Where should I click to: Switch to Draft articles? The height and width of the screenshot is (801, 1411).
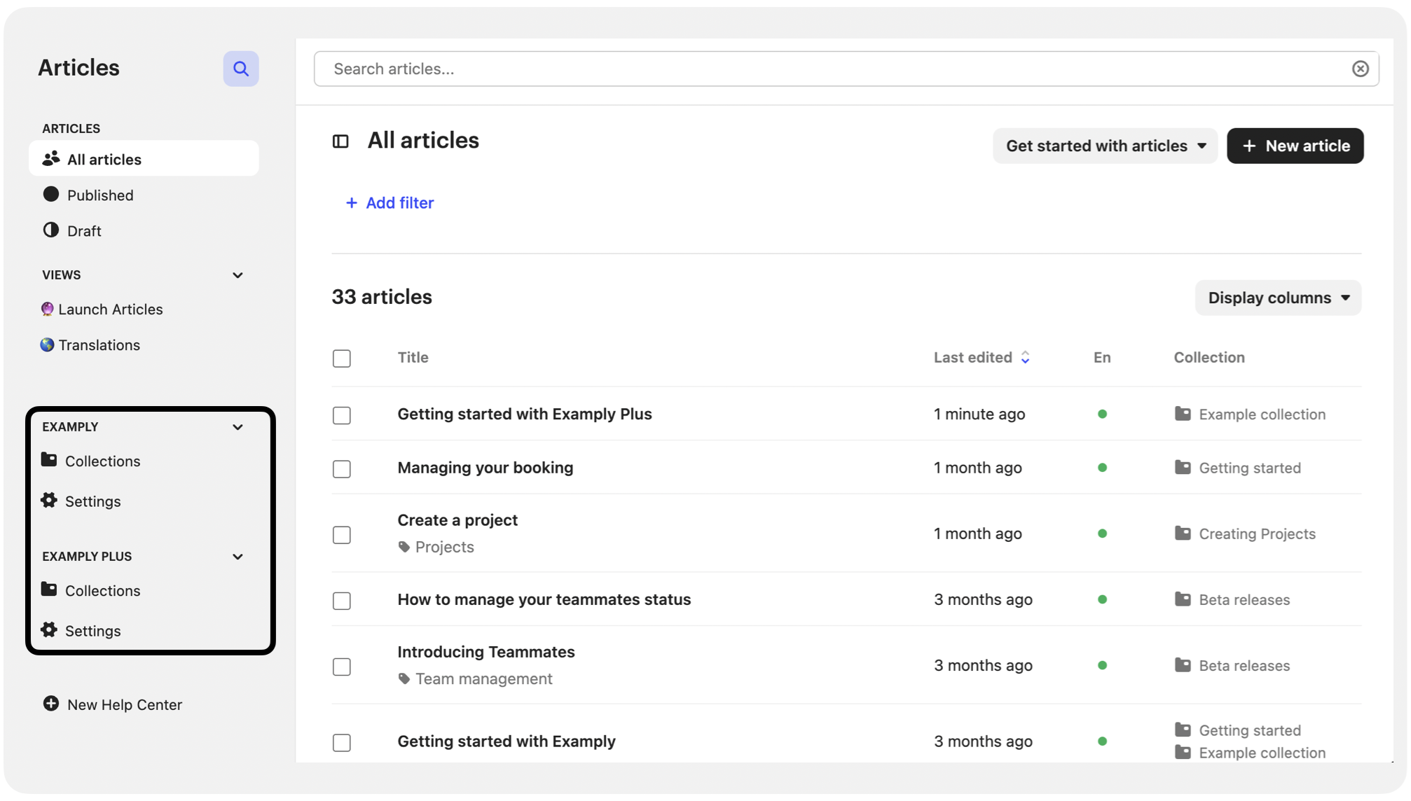pos(84,231)
